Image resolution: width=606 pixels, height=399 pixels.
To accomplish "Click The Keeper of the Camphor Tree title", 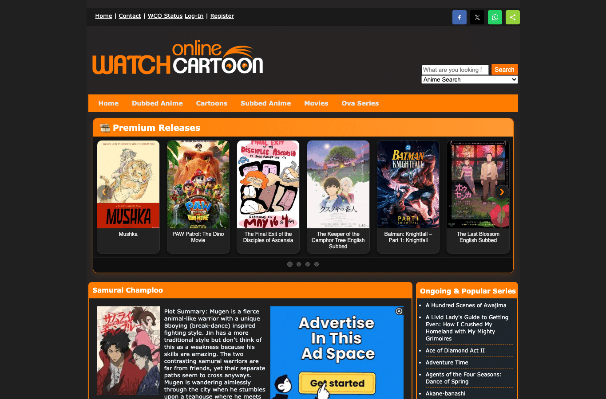I will (x=338, y=240).
